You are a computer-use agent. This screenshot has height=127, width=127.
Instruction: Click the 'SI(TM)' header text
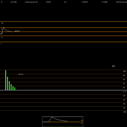(x=48, y=2)
